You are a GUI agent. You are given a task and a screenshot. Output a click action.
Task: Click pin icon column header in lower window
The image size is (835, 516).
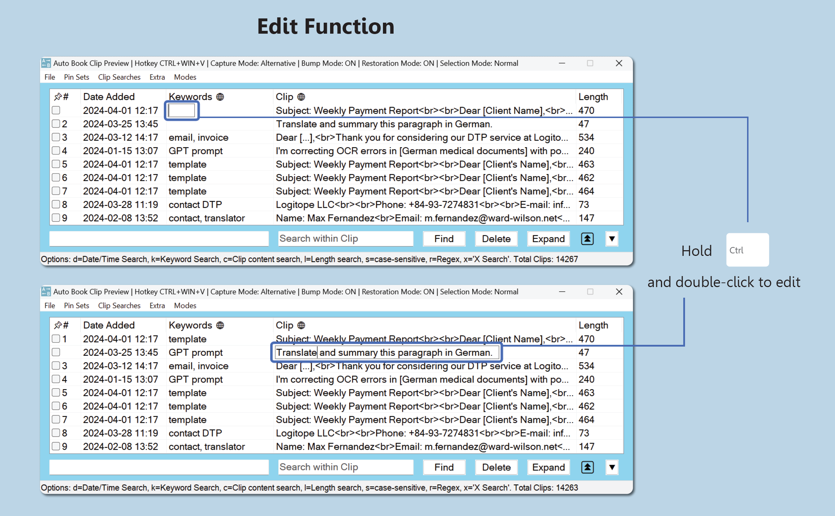58,325
